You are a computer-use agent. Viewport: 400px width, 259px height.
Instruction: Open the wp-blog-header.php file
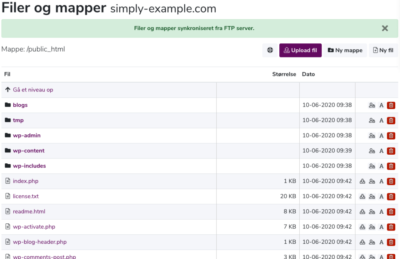[40, 242]
